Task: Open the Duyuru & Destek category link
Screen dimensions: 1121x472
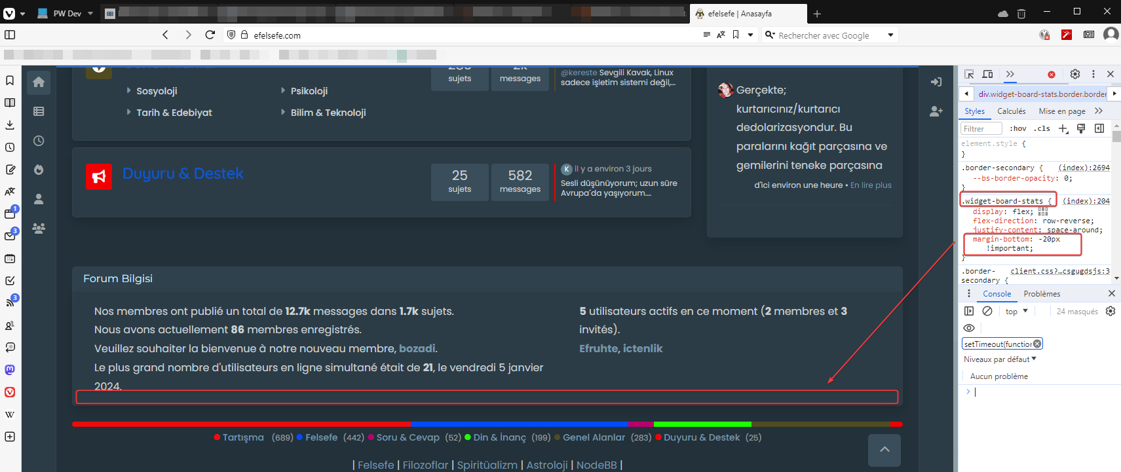Action: click(183, 173)
